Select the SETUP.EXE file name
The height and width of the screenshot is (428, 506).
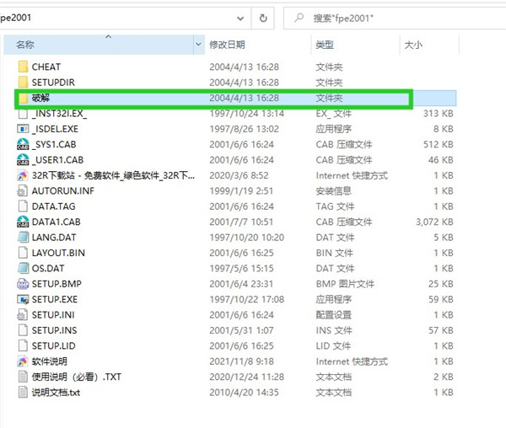click(55, 299)
